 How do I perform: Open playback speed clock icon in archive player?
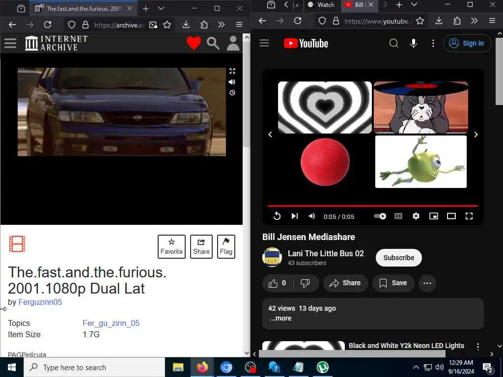point(232,93)
